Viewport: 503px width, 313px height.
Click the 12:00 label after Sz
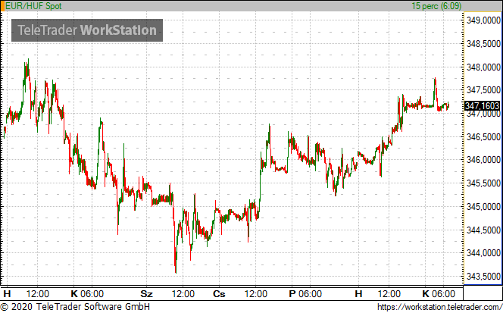tap(183, 294)
